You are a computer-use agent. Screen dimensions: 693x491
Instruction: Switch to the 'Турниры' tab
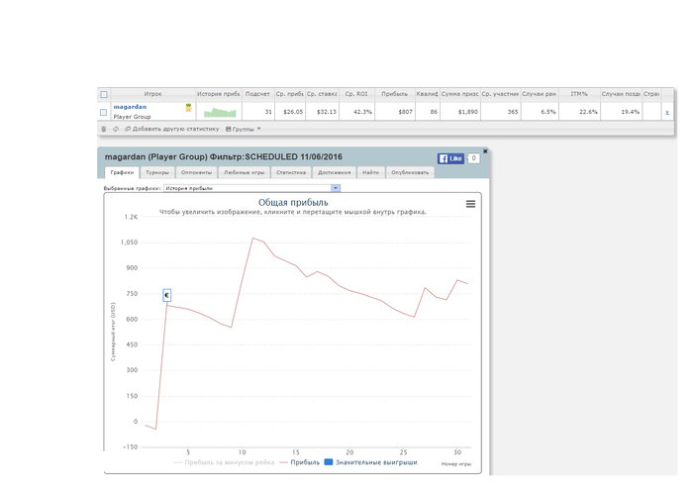tap(157, 172)
